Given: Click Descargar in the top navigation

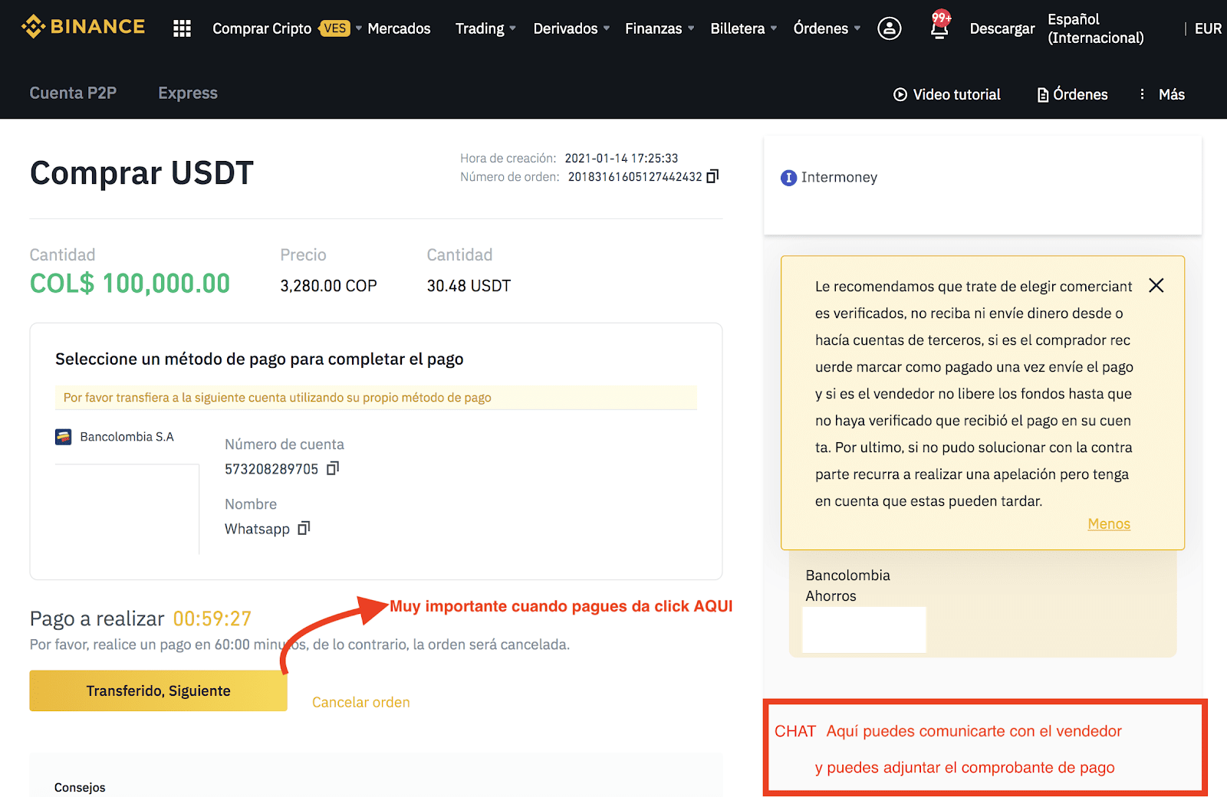Looking at the screenshot, I should (x=1002, y=28).
